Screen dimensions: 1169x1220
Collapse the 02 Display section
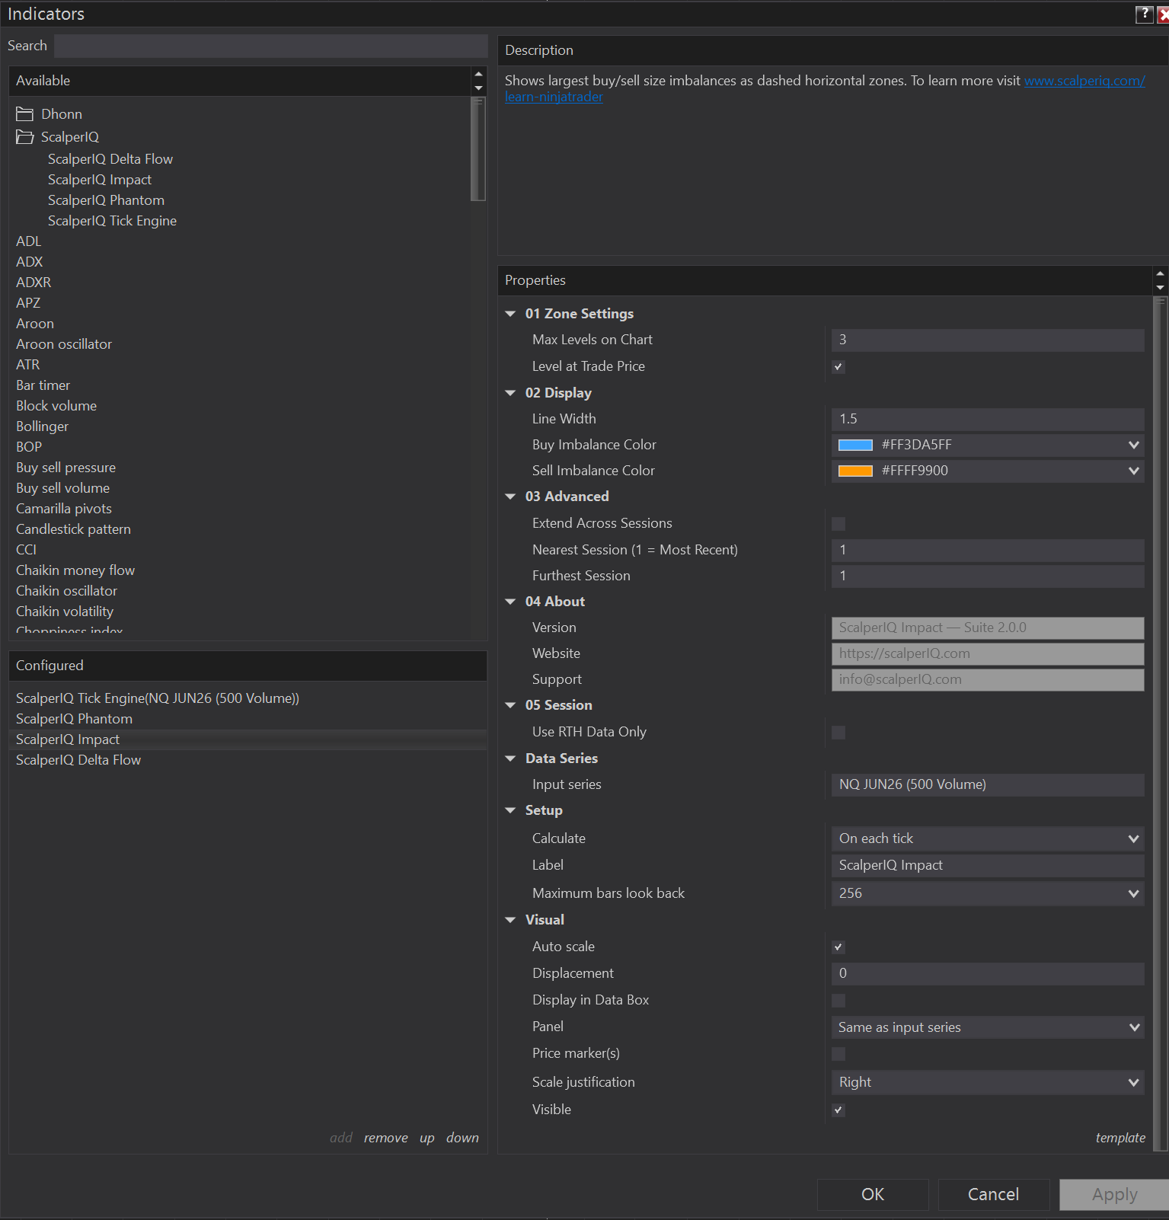(510, 393)
